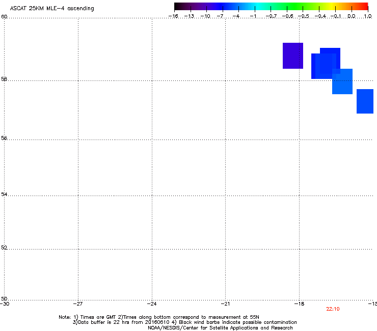
Task: Click the longitude label -30
Action: (5, 304)
